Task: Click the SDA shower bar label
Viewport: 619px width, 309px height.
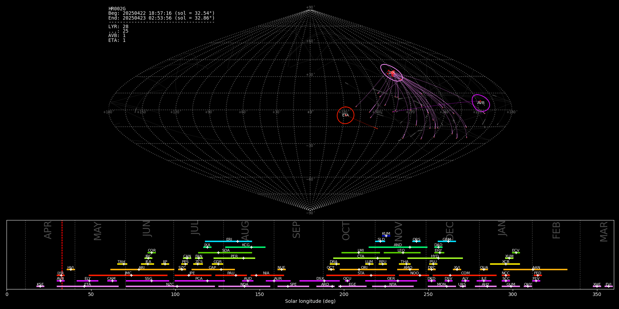Action: click(226, 251)
